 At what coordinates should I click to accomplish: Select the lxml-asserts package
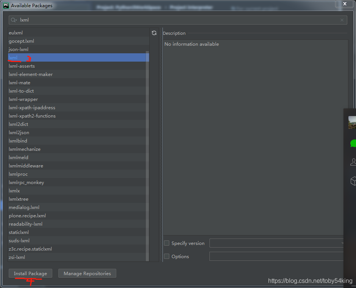click(x=78, y=66)
